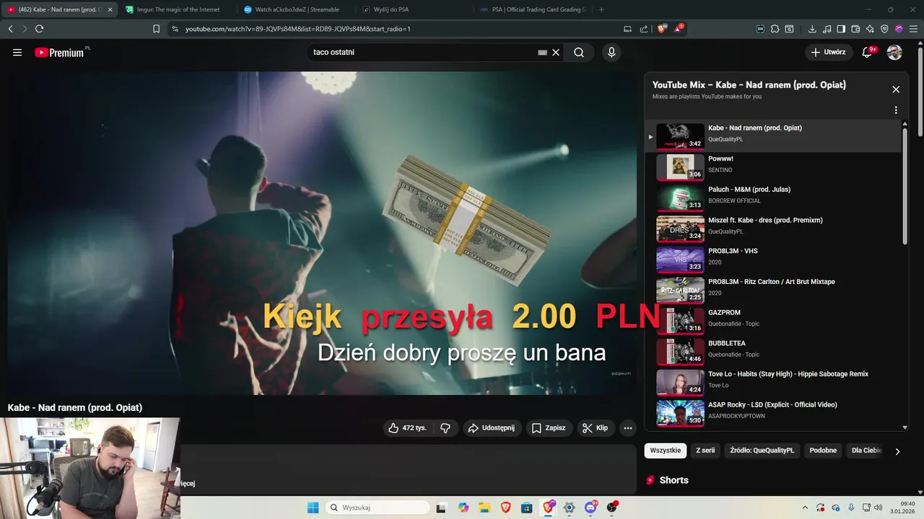Open the YouTube guide hamburger menu

(x=17, y=53)
